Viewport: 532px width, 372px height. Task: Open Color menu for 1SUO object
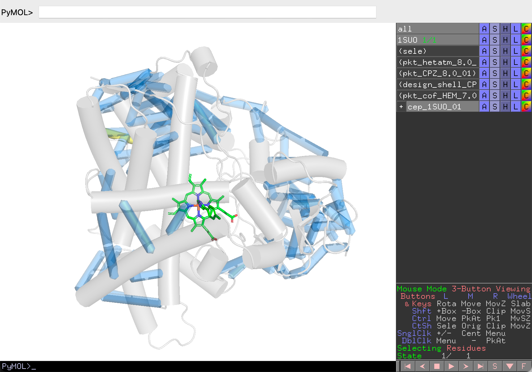click(526, 40)
